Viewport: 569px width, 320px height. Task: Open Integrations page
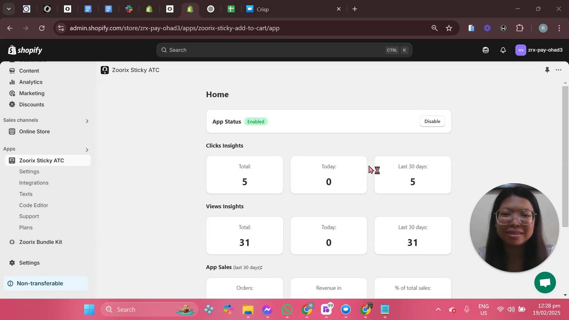pos(34,183)
